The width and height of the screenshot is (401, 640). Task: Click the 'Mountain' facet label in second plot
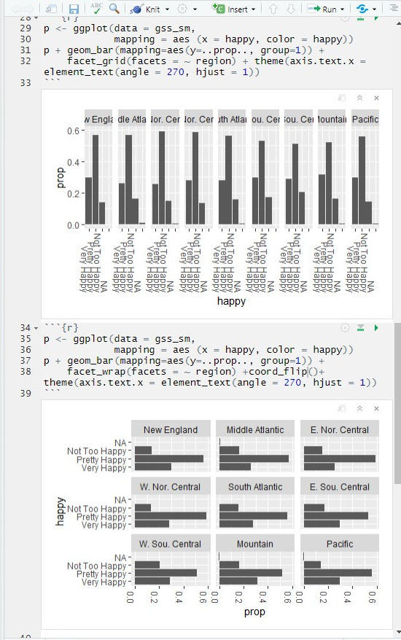(x=254, y=544)
